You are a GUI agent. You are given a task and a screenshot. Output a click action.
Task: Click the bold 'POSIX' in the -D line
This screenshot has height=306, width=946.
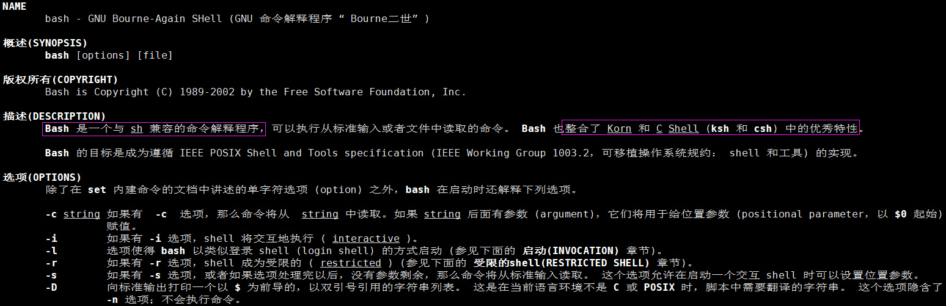(659, 287)
